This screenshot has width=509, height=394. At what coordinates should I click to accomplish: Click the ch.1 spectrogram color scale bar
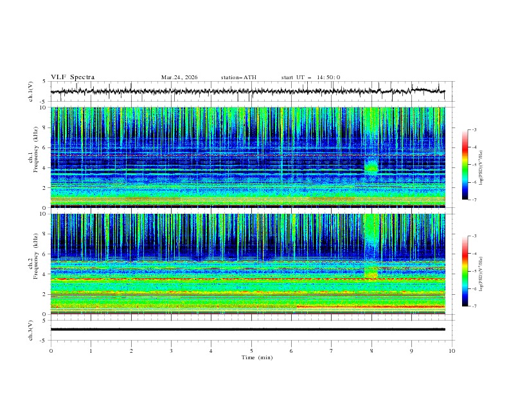point(465,165)
